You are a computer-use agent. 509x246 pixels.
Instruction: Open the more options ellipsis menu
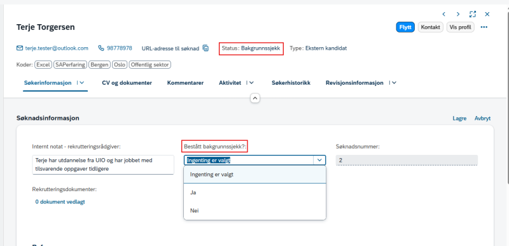pyautogui.click(x=484, y=27)
